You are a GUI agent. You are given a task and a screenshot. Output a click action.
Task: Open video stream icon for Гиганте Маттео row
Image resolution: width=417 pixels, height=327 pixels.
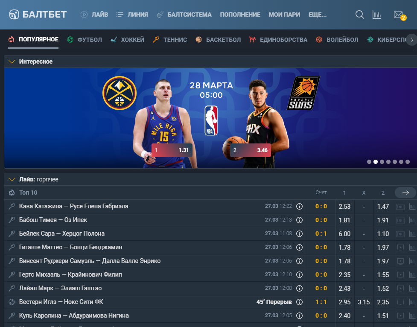point(400,248)
